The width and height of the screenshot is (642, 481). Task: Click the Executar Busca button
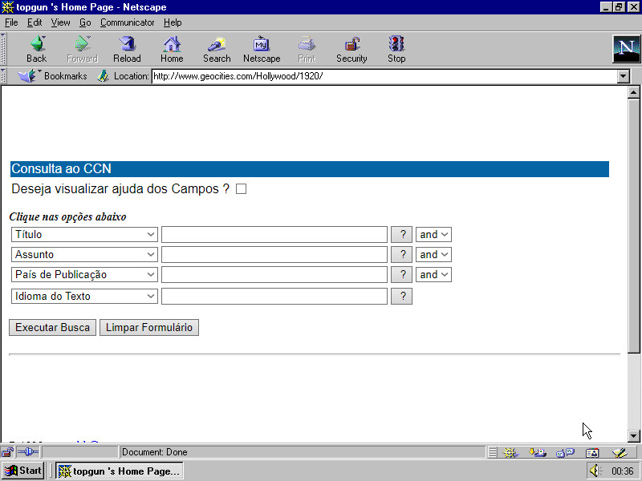pyautogui.click(x=53, y=327)
